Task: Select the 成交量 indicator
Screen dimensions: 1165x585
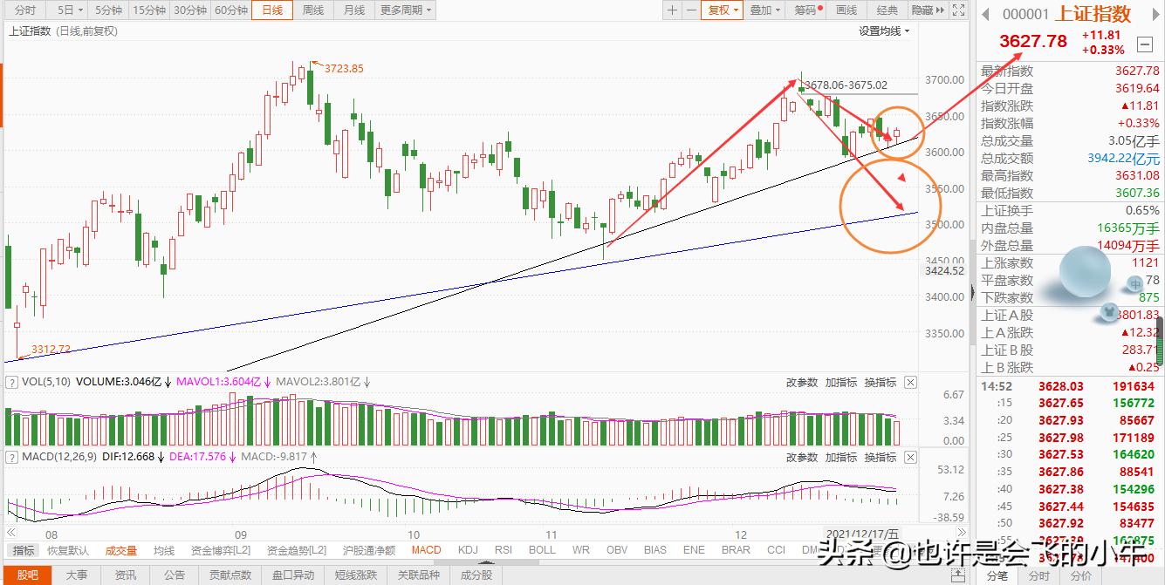Action: [120, 550]
